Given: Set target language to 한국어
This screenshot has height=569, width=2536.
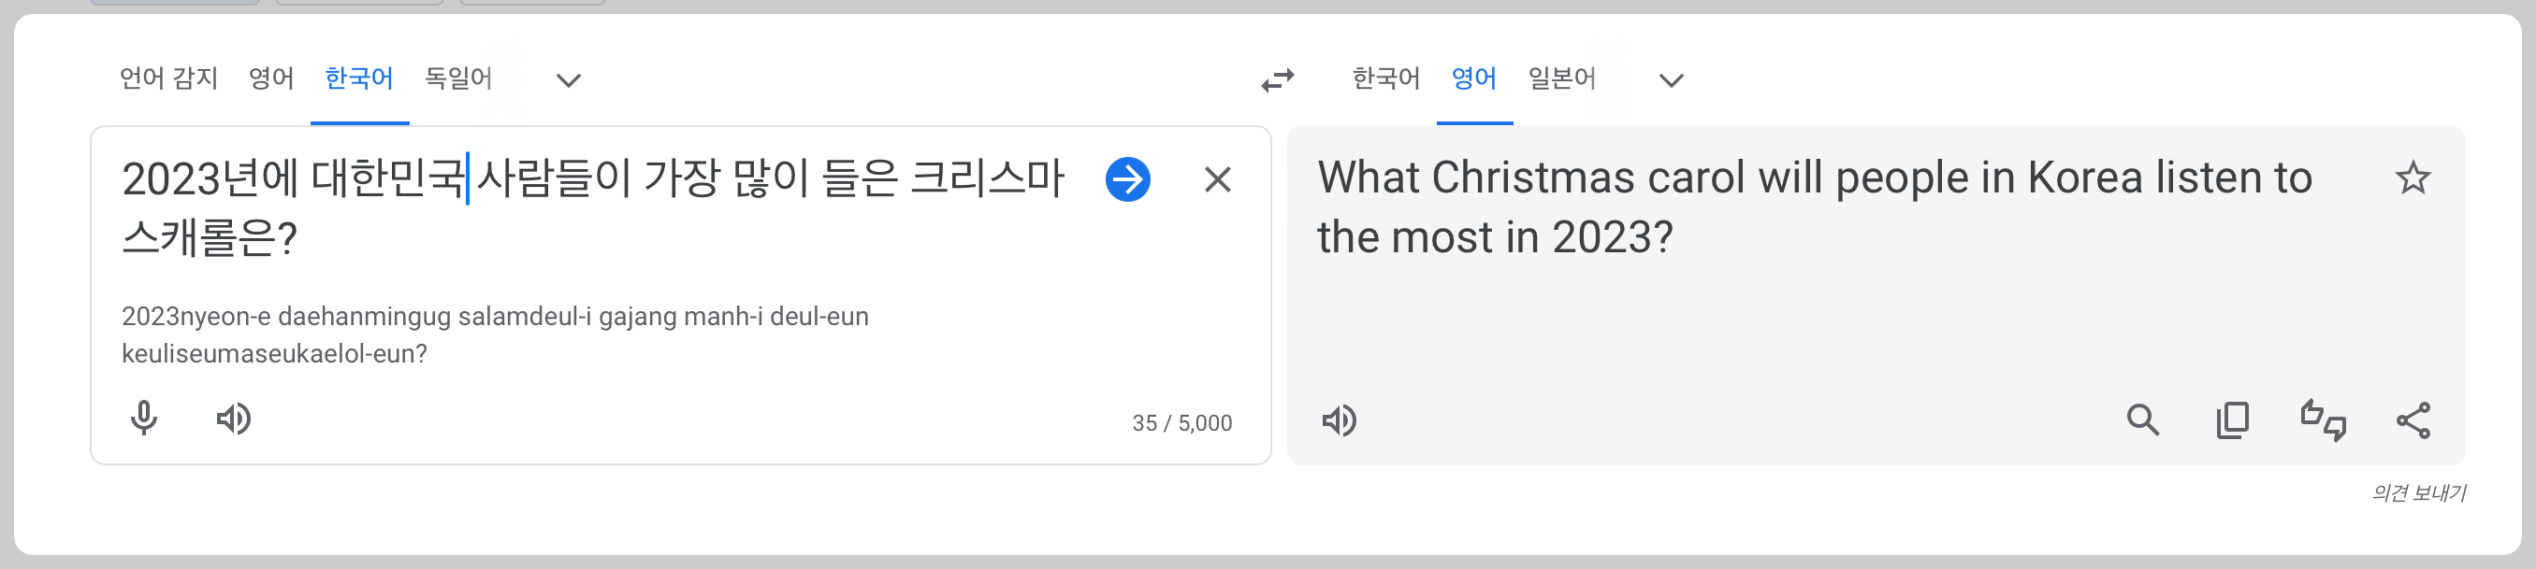Looking at the screenshot, I should click(x=1385, y=78).
